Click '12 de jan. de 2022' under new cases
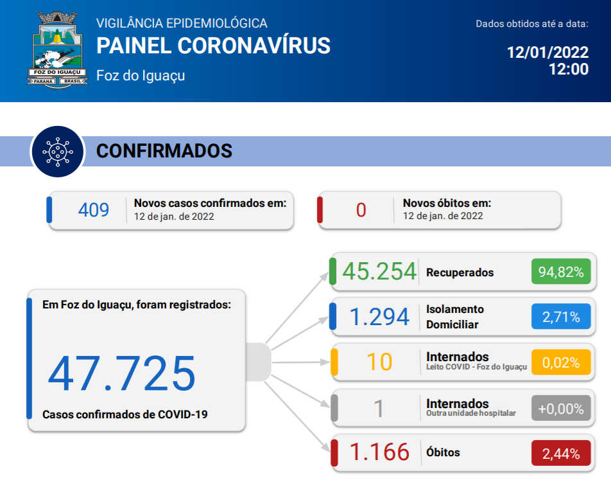611x480 pixels. (174, 217)
